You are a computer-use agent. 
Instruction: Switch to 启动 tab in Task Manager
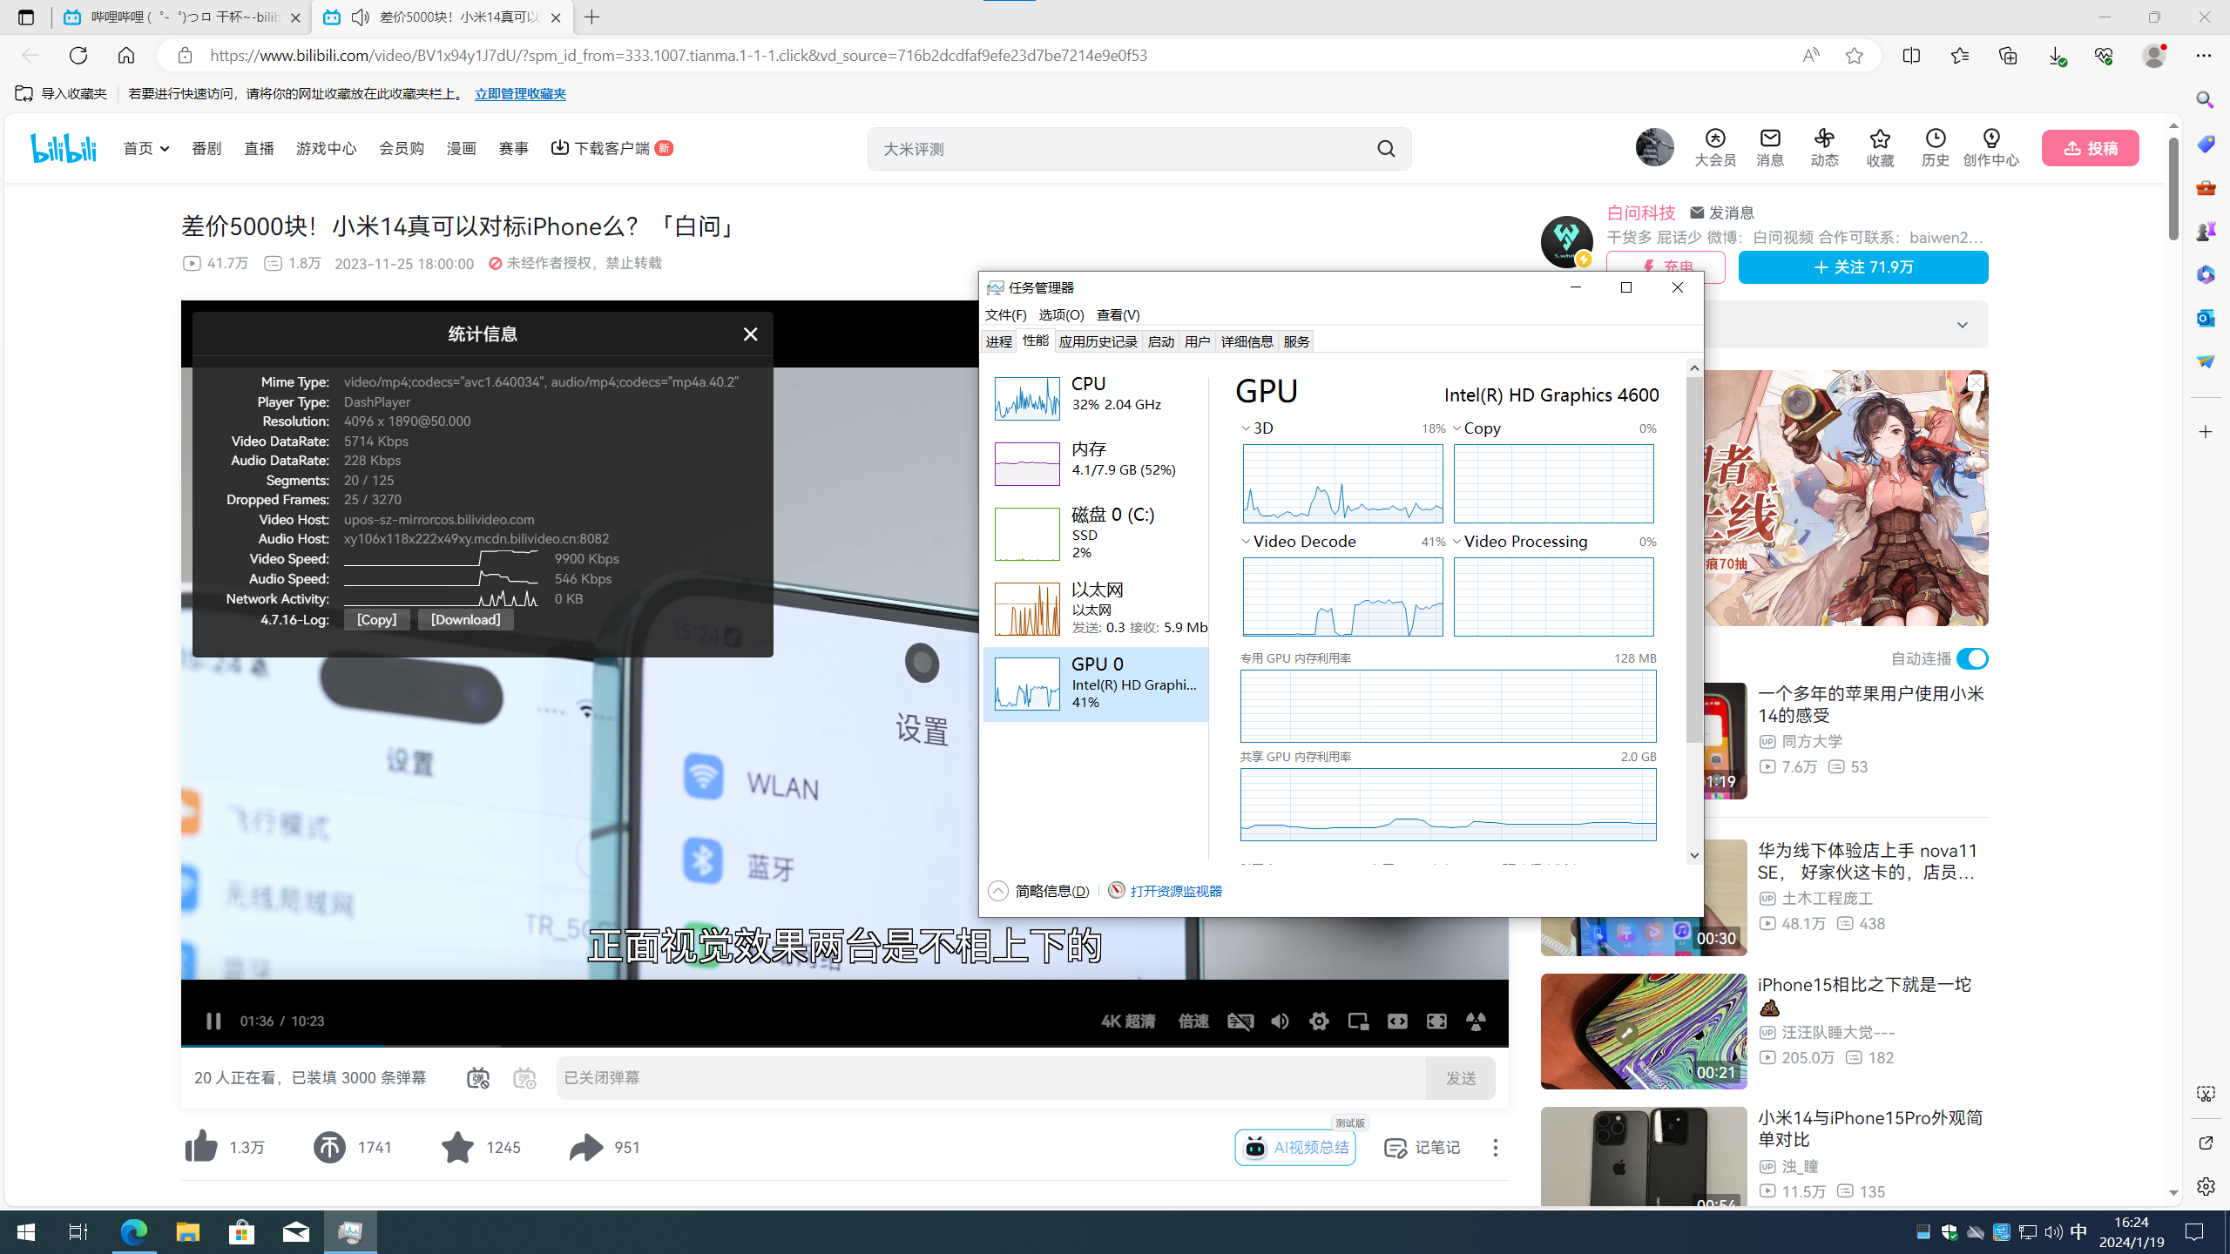[x=1160, y=341]
